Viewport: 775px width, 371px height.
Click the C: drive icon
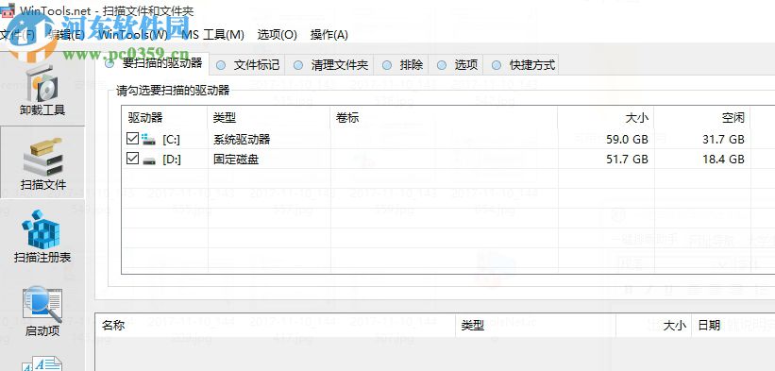coord(148,140)
